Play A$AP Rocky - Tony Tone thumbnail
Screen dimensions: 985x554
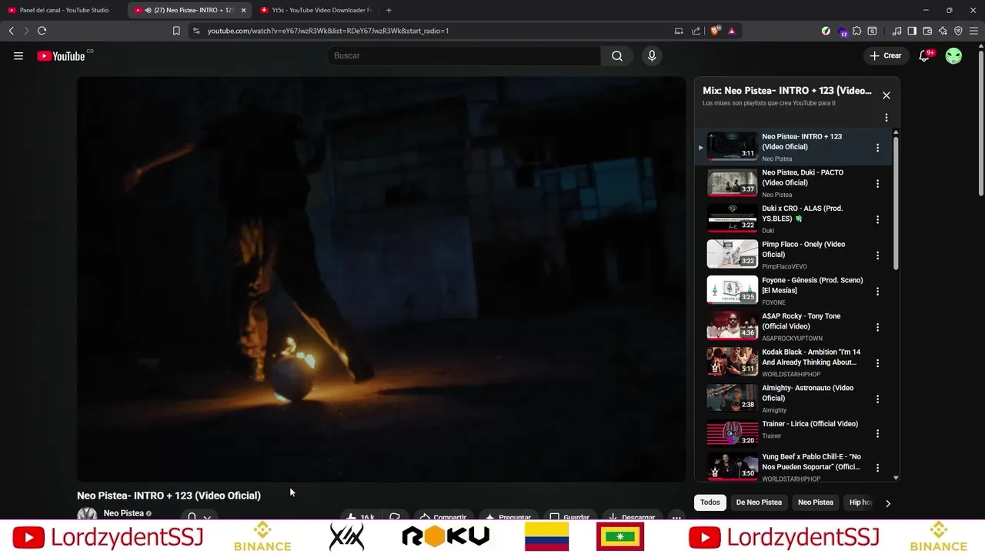pyautogui.click(x=733, y=326)
